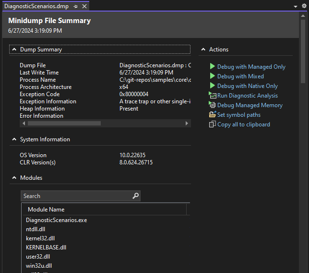309x273 pixels.
Task: Click the Module Name column header
Action: pyautogui.click(x=46, y=210)
